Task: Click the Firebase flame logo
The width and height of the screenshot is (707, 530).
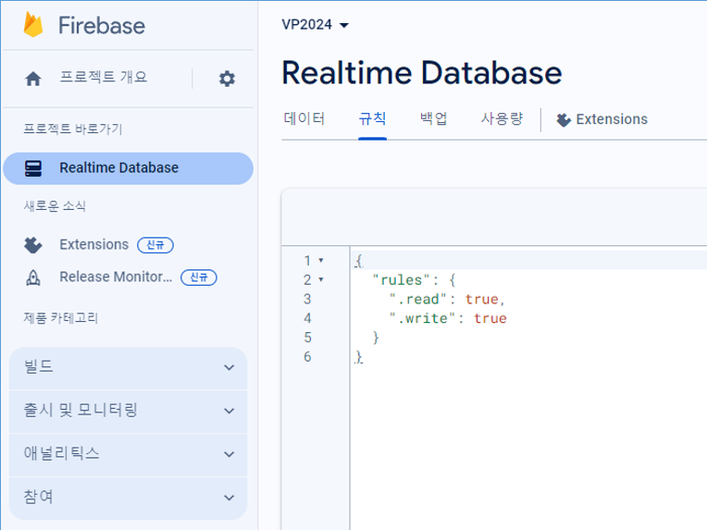Action: (33, 25)
